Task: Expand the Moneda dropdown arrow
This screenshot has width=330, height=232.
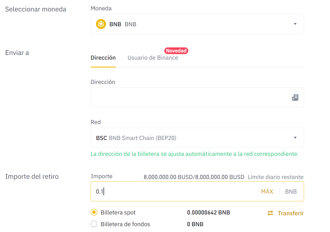Action: coord(295,24)
